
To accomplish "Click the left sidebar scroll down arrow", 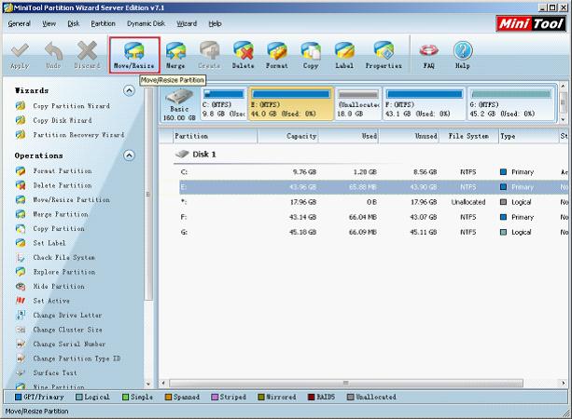I will (x=148, y=384).
